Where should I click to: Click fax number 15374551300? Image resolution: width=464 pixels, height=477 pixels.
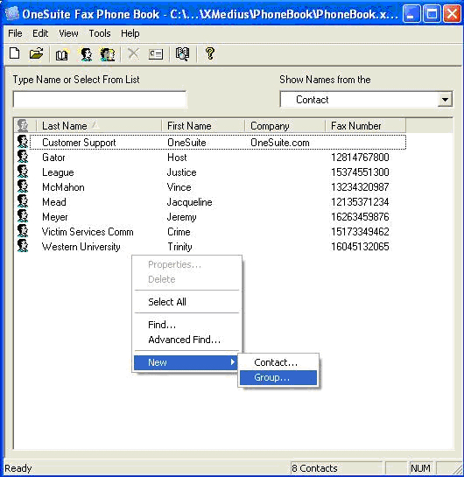360,172
